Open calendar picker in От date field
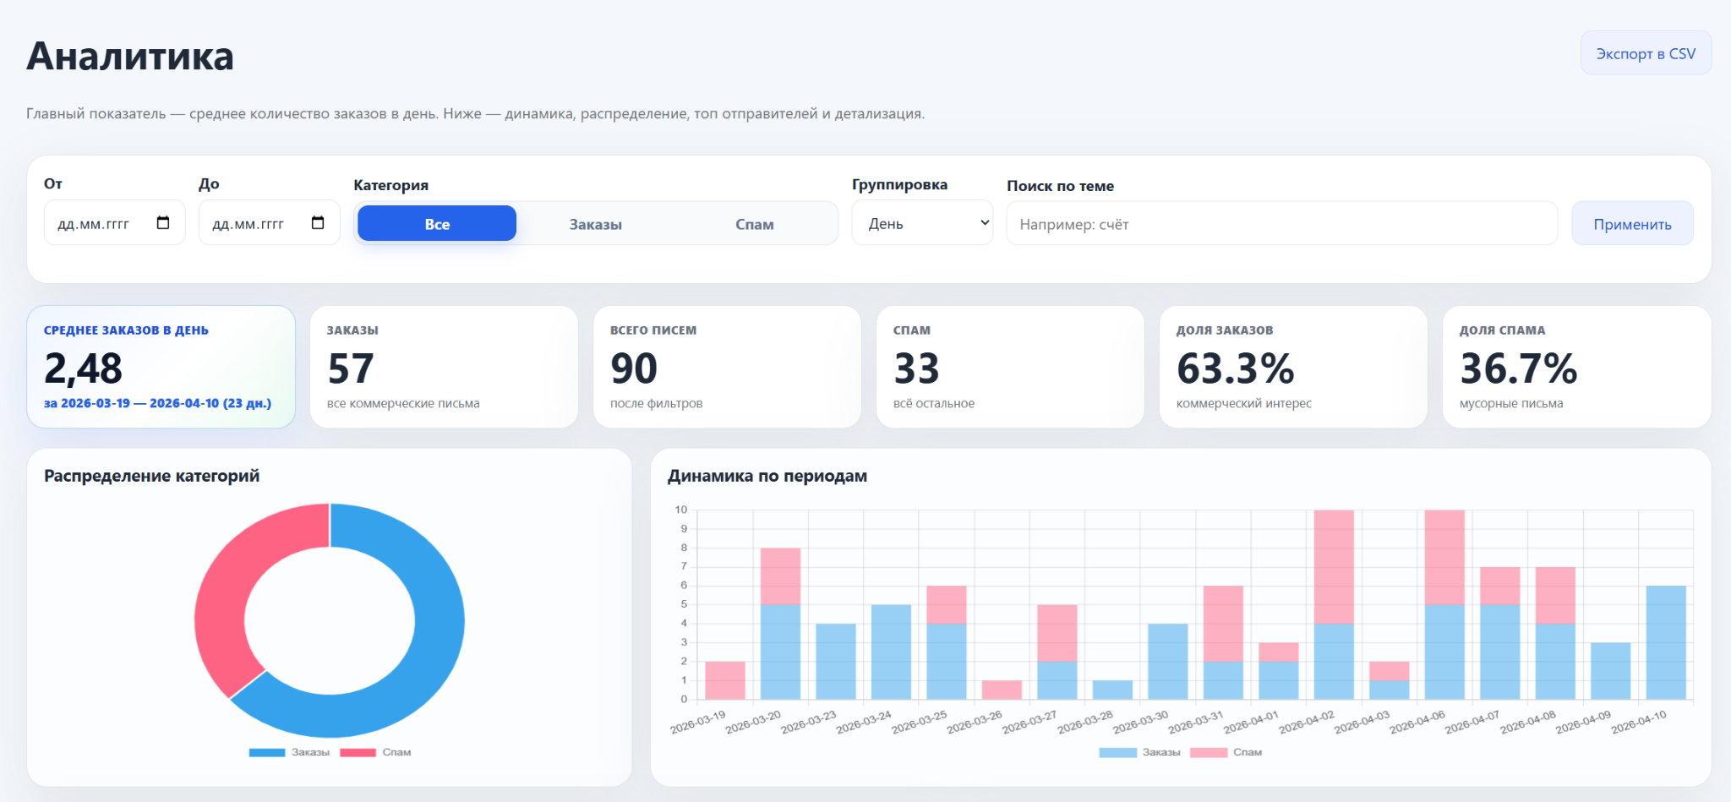 click(163, 223)
